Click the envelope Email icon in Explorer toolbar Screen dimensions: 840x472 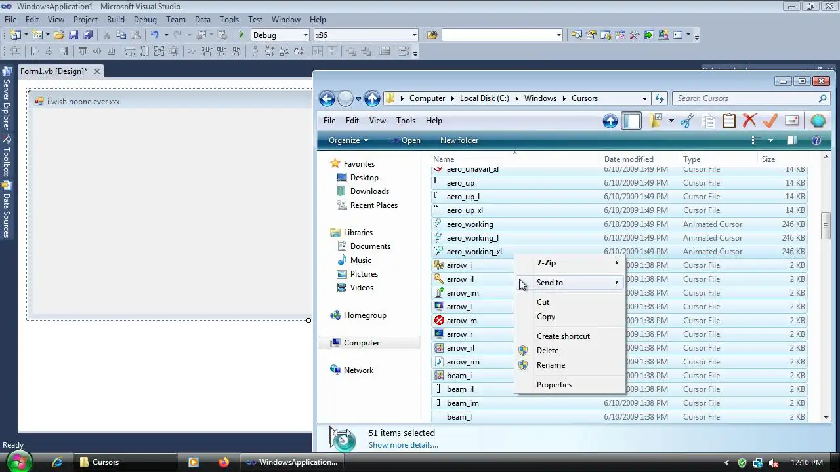[792, 121]
